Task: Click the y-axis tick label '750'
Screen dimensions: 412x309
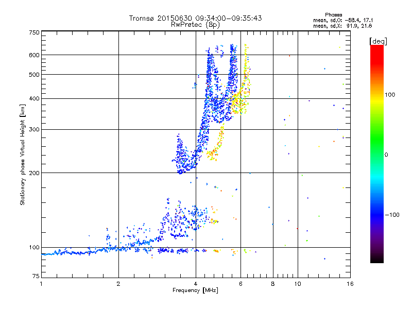Action: click(34, 32)
